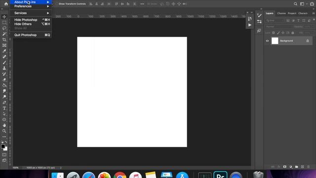Viewport: 316px width, 178px height.
Task: Filter layers by smart objects
Action: point(309,21)
